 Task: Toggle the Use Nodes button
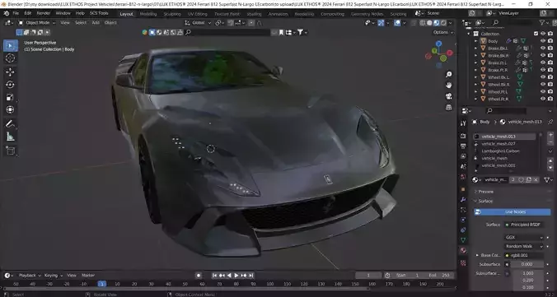click(x=513, y=211)
